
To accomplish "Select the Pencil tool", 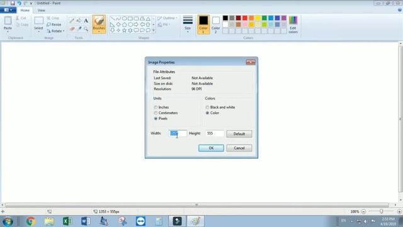I will 72,21.
